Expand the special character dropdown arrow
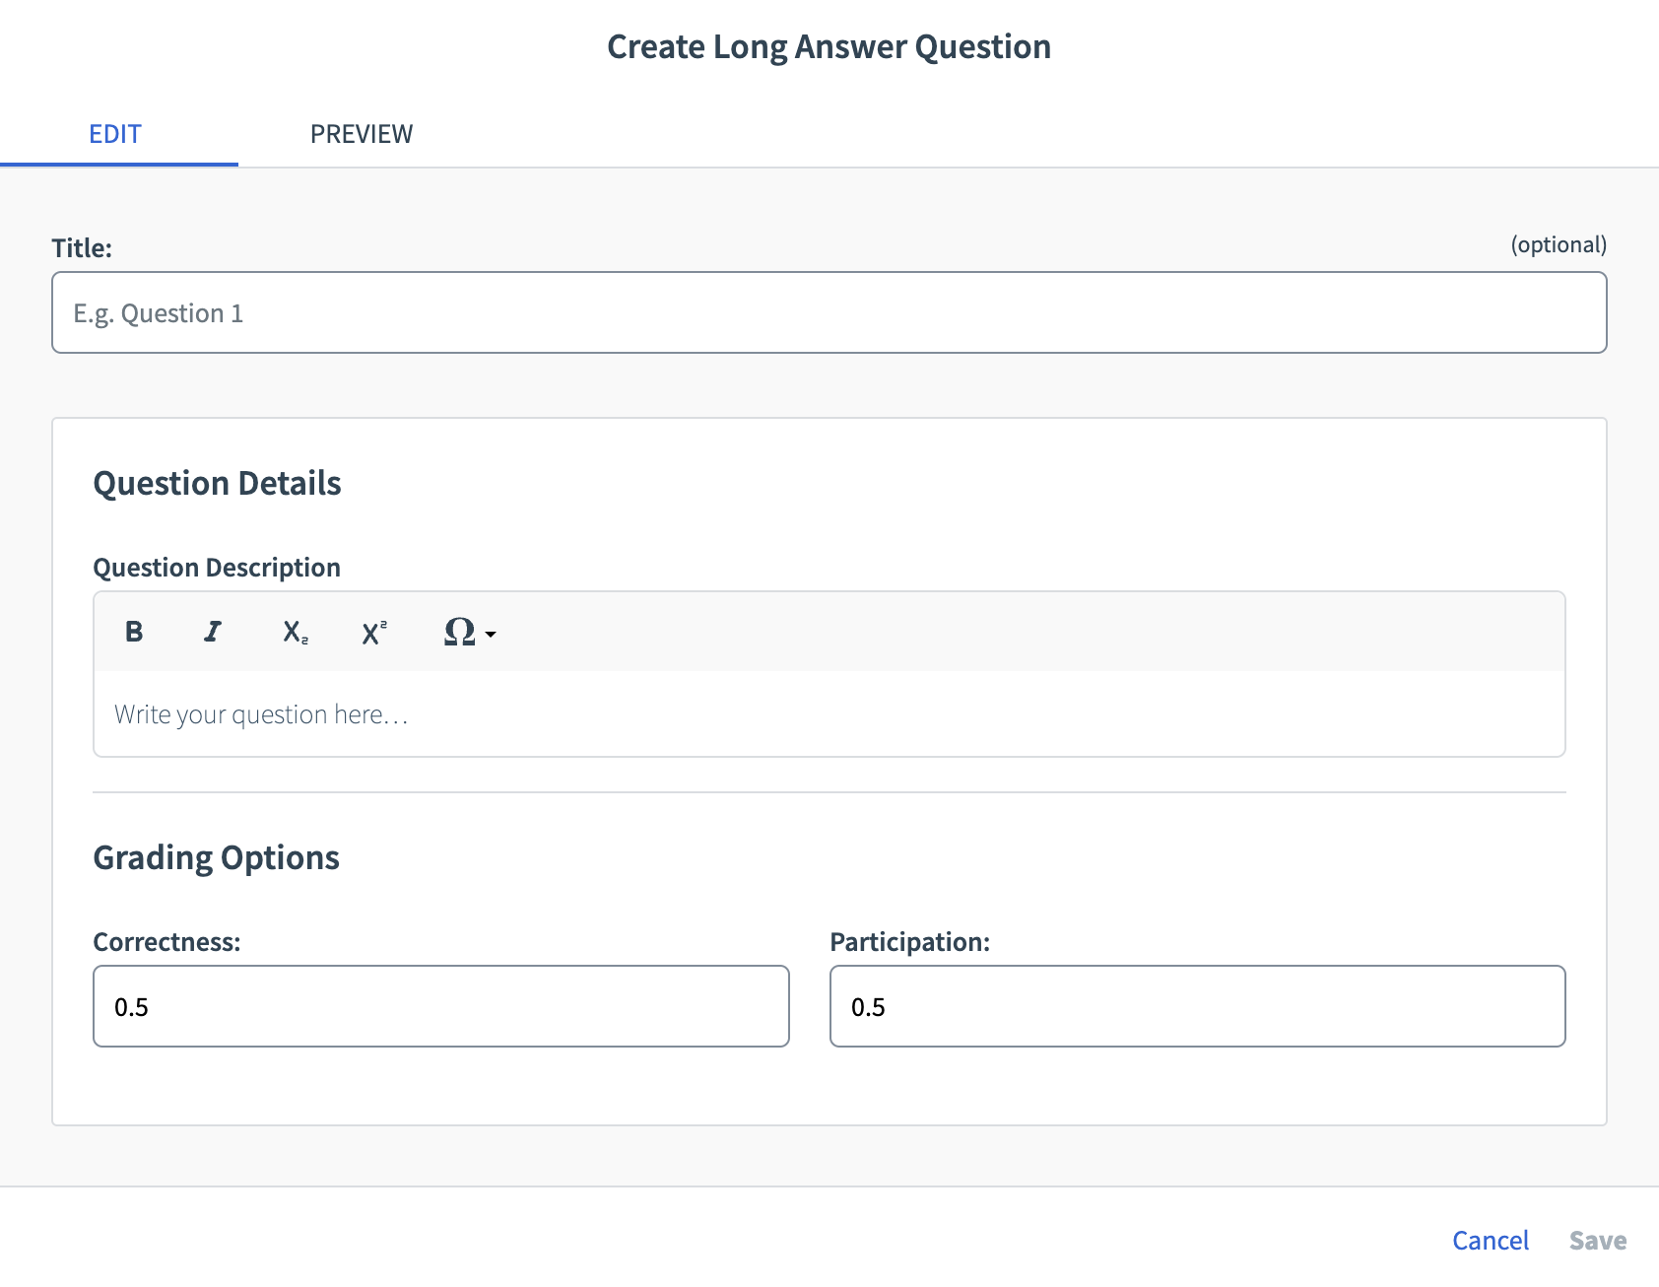Image resolution: width=1659 pixels, height=1287 pixels. [x=491, y=636]
